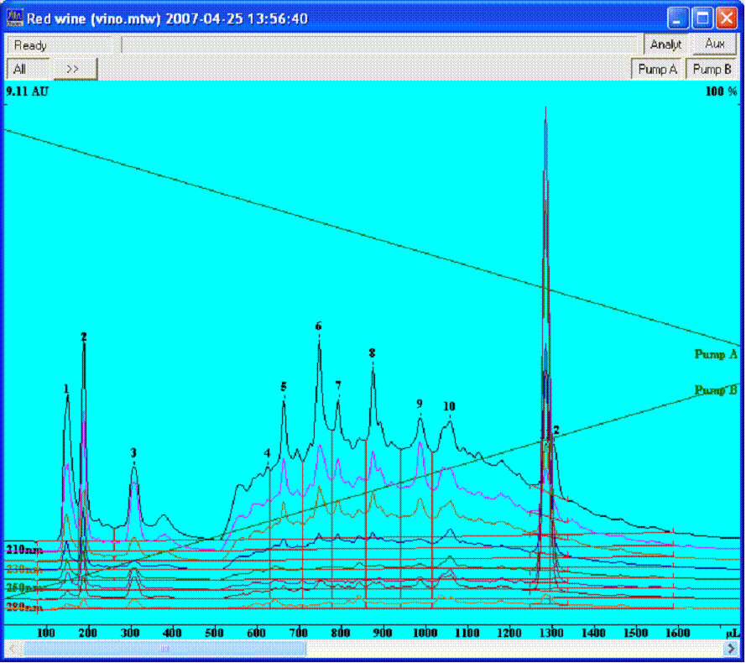This screenshot has height=663, width=746.
Task: Click the 1600 tick on the volume axis
Action: coord(677,633)
